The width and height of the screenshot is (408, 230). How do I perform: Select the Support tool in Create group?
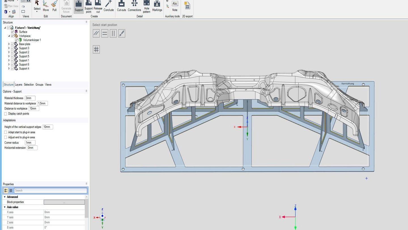[78, 6]
